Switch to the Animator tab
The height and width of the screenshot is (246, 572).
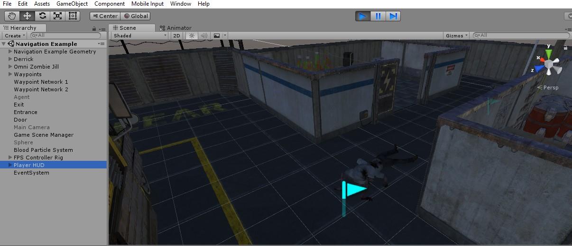175,28
